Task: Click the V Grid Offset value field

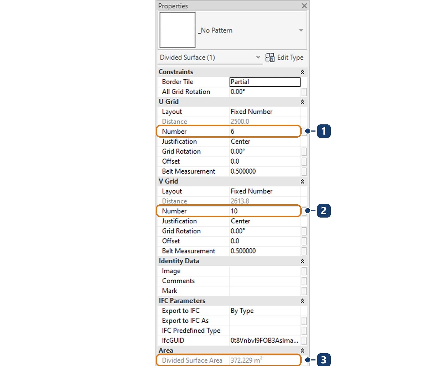Action: tap(265, 241)
